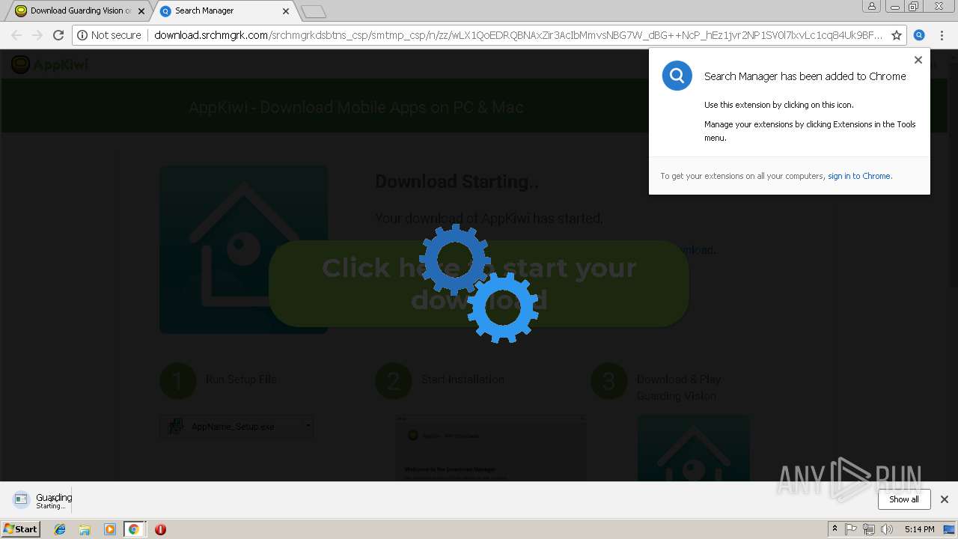Click the volume speaker tray icon
The image size is (958, 539).
(886, 529)
